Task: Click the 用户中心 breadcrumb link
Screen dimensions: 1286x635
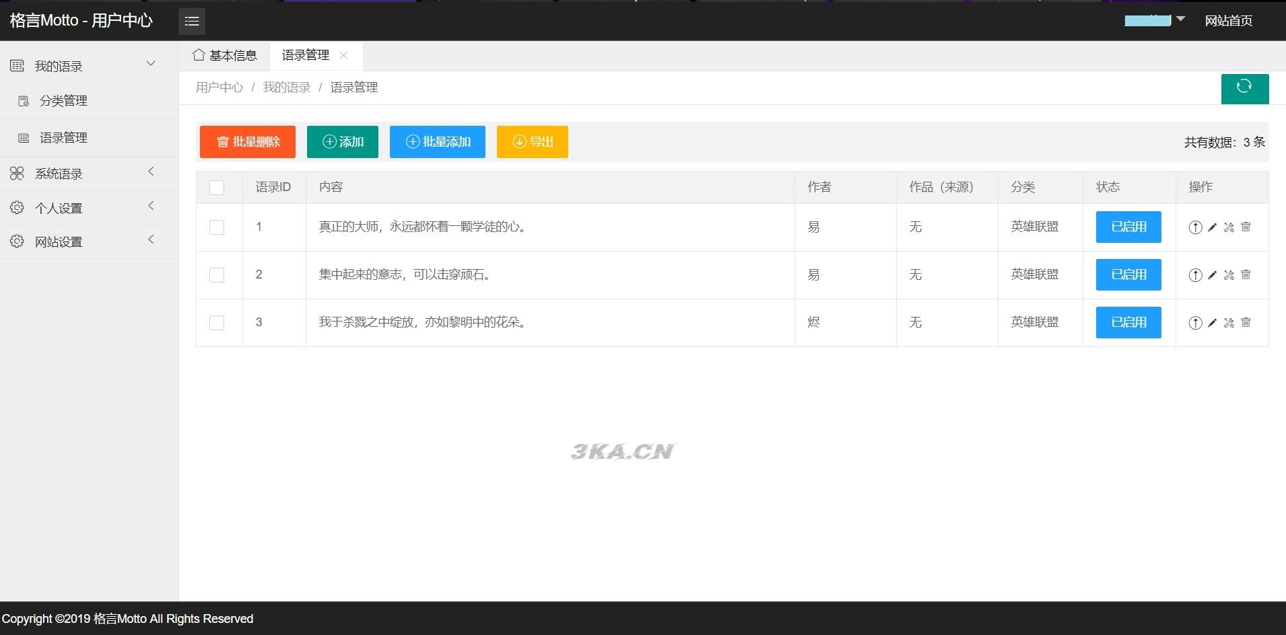Action: click(x=218, y=87)
